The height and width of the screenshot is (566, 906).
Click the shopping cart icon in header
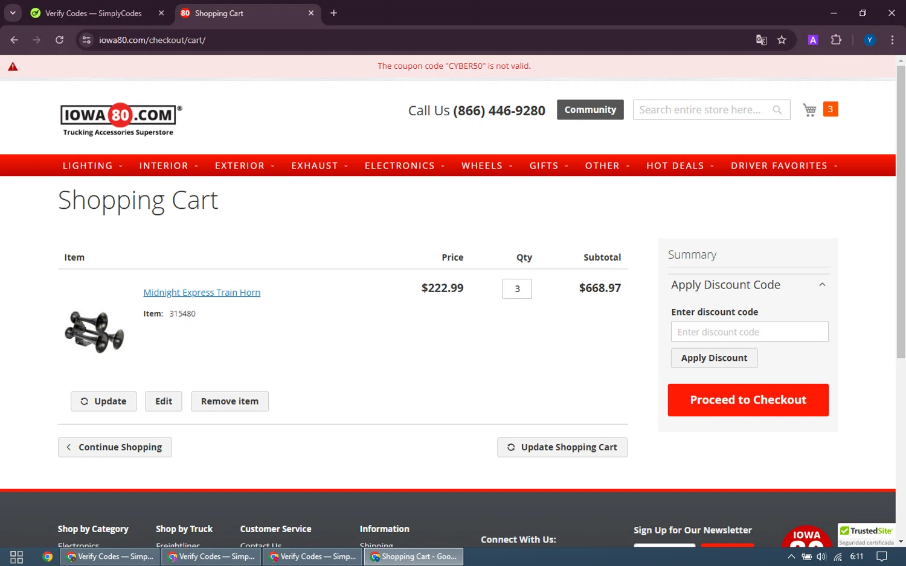coord(809,110)
